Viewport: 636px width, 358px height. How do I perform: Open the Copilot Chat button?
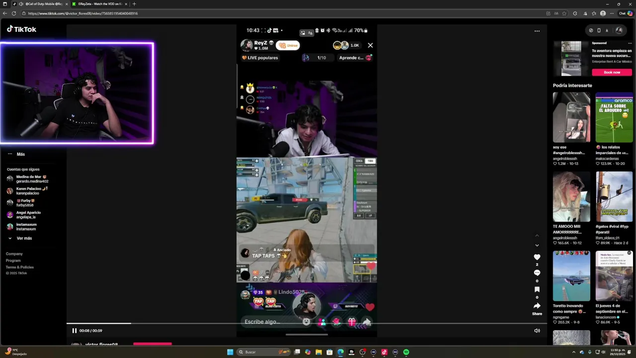click(x=625, y=13)
